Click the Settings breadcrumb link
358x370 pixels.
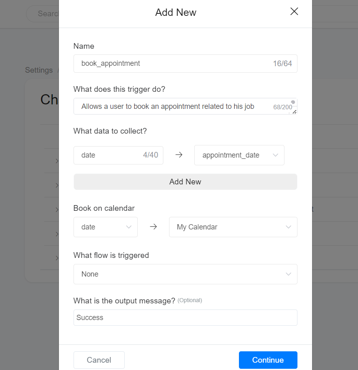(x=39, y=70)
